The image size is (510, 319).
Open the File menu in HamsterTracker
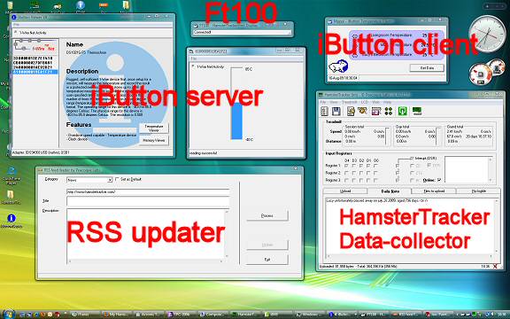point(323,102)
